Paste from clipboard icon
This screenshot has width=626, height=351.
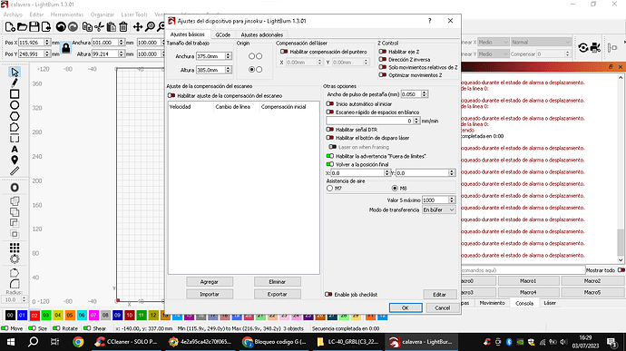[x=112, y=26]
